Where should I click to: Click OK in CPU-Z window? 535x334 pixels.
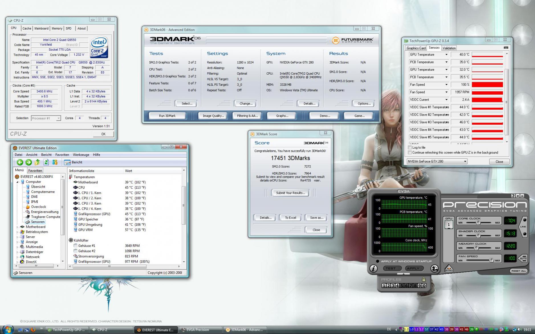[x=103, y=134]
